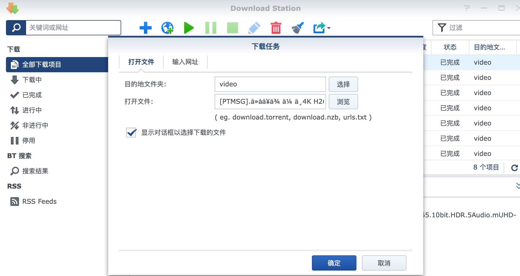
Task: Click the green stop square icon
Action: [x=233, y=28]
